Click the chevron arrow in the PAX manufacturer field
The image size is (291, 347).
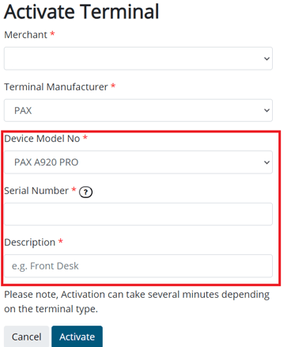click(266, 110)
